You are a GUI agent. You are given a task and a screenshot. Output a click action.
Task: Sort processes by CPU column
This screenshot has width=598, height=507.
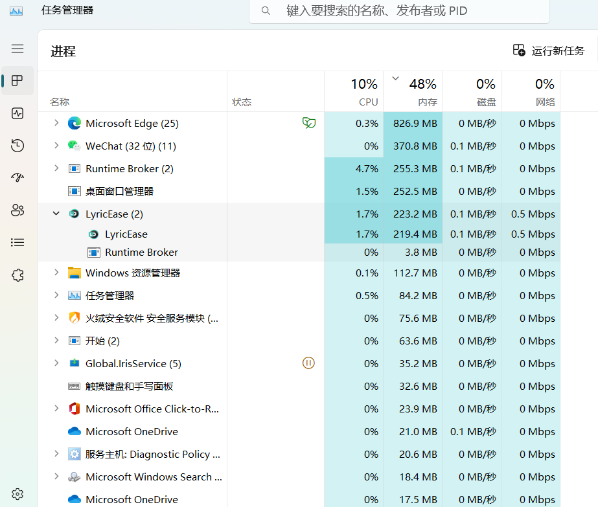(354, 91)
